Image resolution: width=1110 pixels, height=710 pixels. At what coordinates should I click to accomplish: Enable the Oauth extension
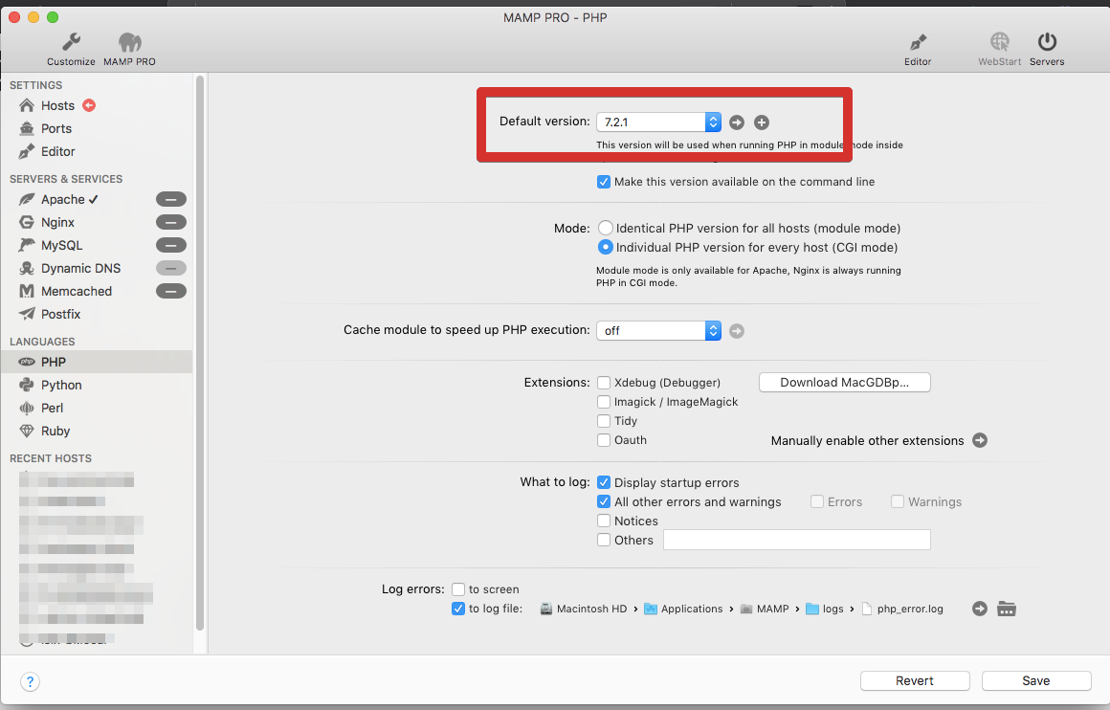[x=604, y=440]
